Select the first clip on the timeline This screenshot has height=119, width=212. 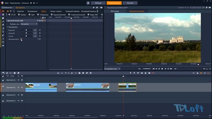click(x=41, y=87)
